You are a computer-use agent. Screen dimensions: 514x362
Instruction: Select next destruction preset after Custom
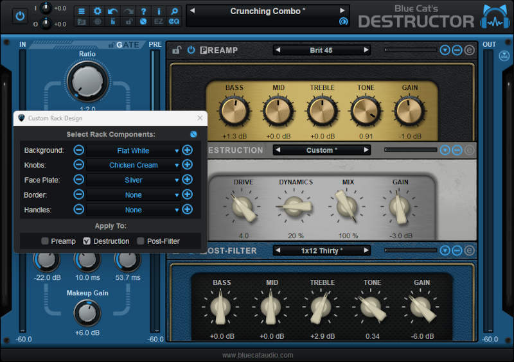click(x=366, y=150)
